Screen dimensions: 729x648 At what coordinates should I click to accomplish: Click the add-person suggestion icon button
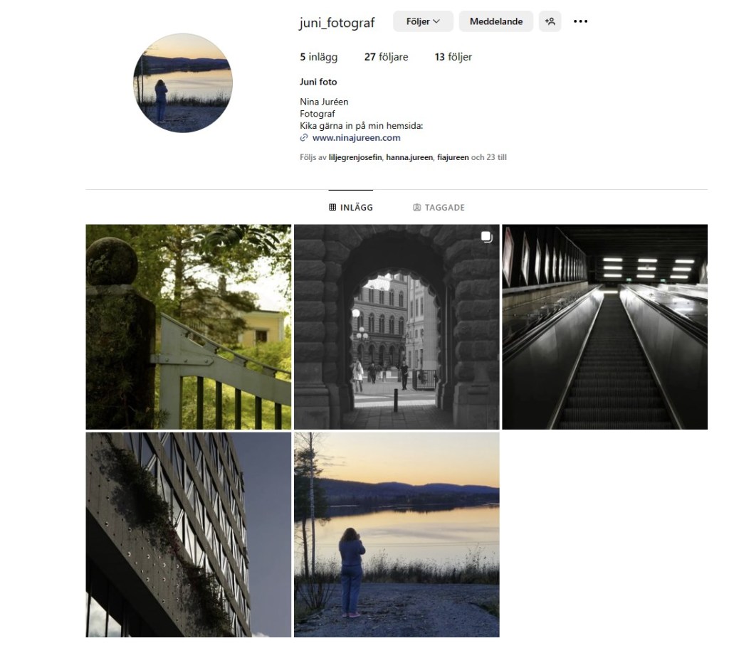pyautogui.click(x=550, y=21)
